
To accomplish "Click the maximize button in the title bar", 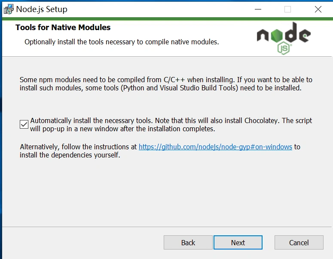I will coord(287,9).
